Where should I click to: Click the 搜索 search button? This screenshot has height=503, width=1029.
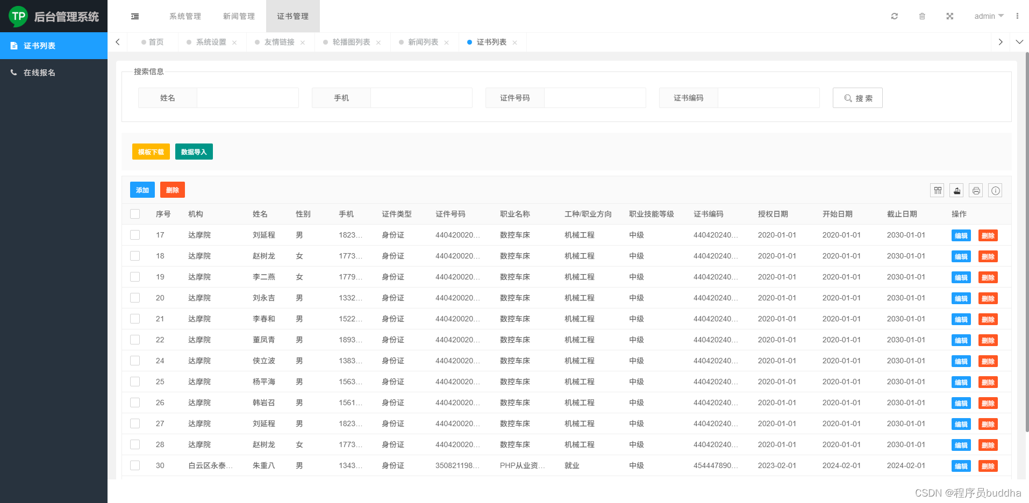857,98
